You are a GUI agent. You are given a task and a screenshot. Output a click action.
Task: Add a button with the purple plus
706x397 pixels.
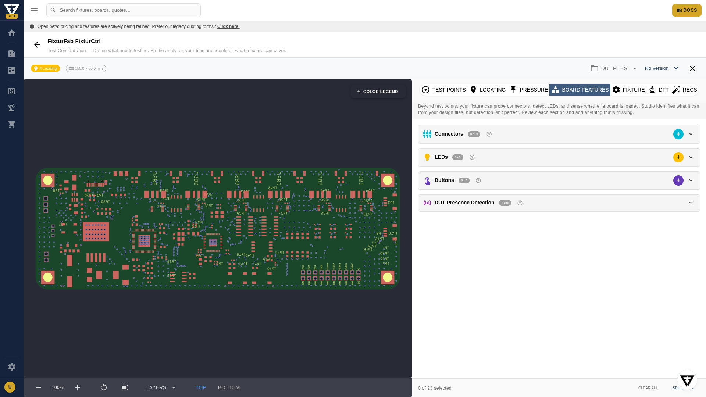click(678, 180)
